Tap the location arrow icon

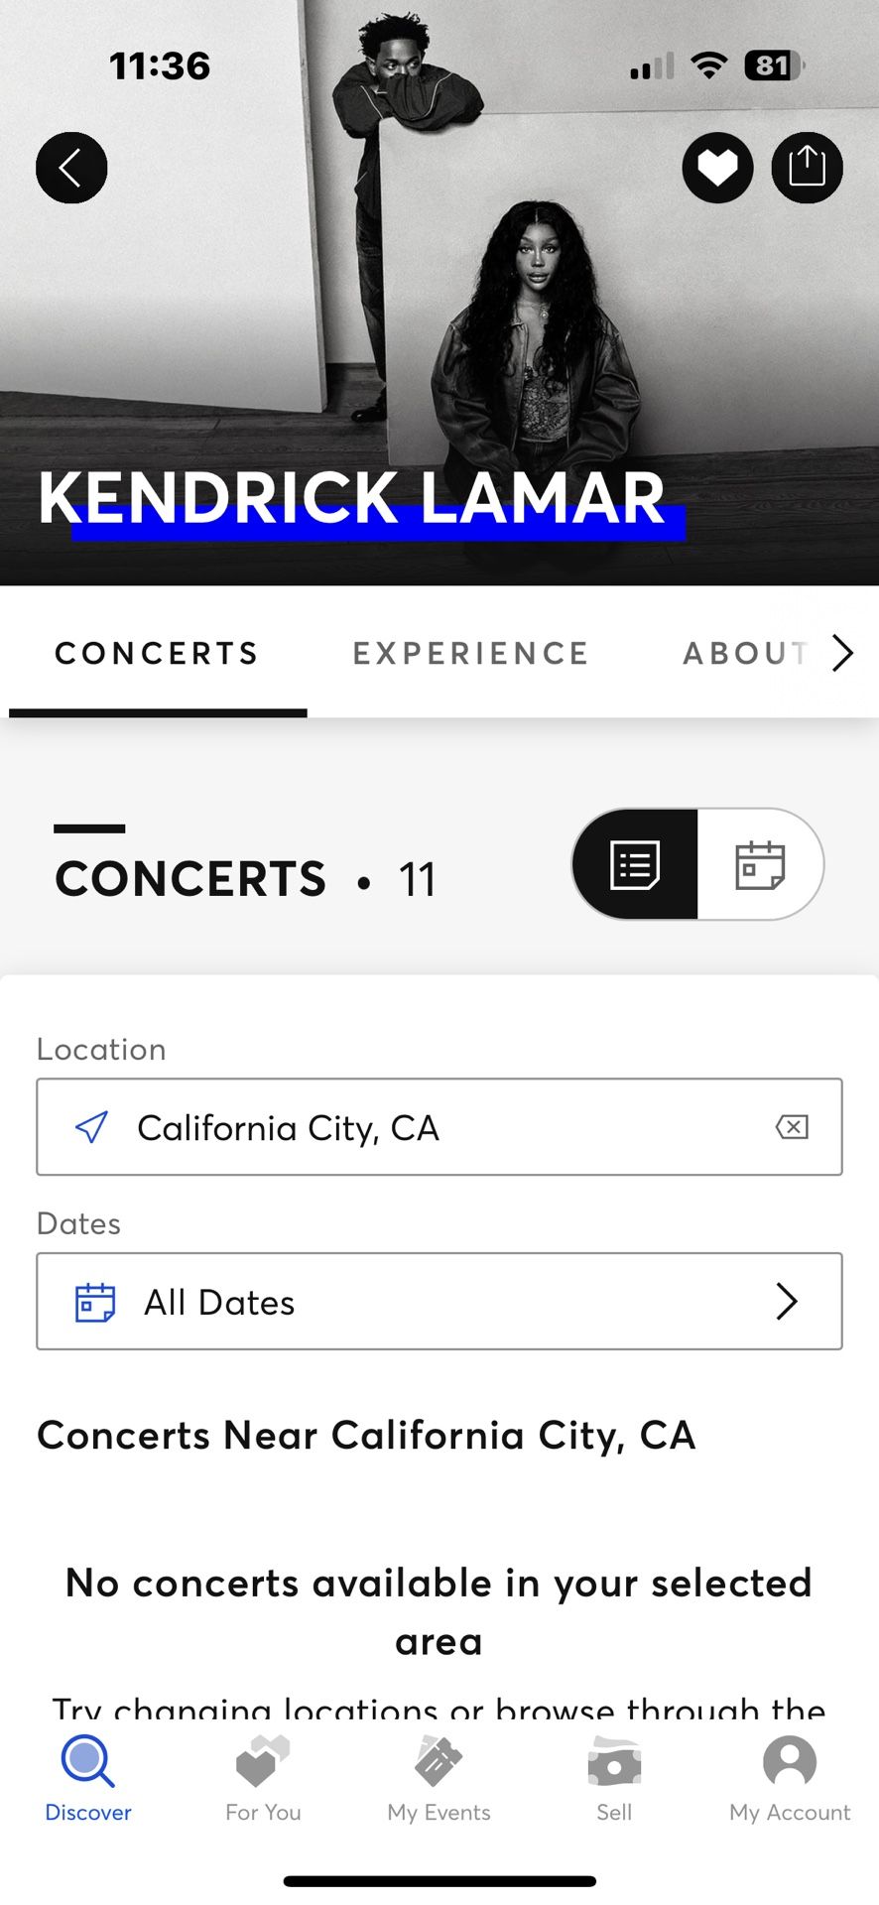tap(92, 1127)
